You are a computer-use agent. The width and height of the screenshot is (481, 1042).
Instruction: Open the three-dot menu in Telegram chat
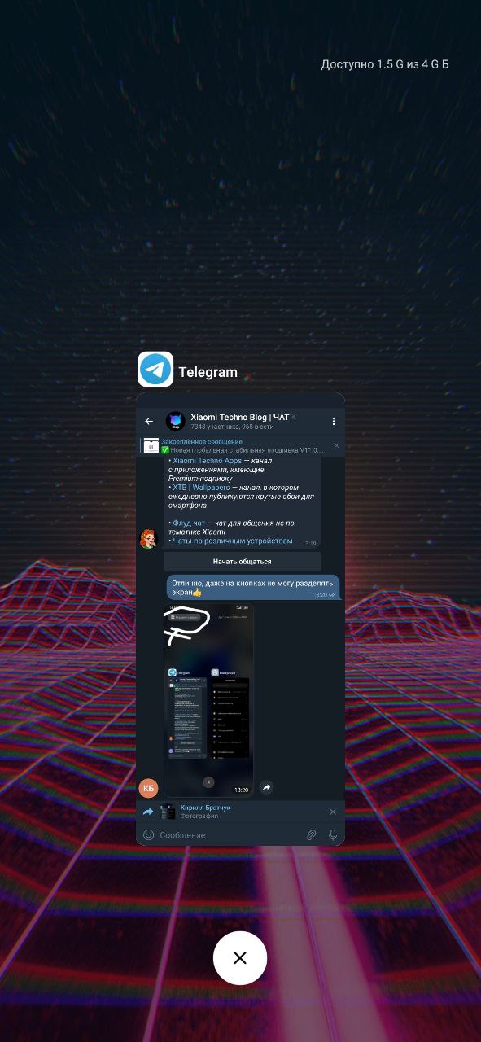(333, 421)
